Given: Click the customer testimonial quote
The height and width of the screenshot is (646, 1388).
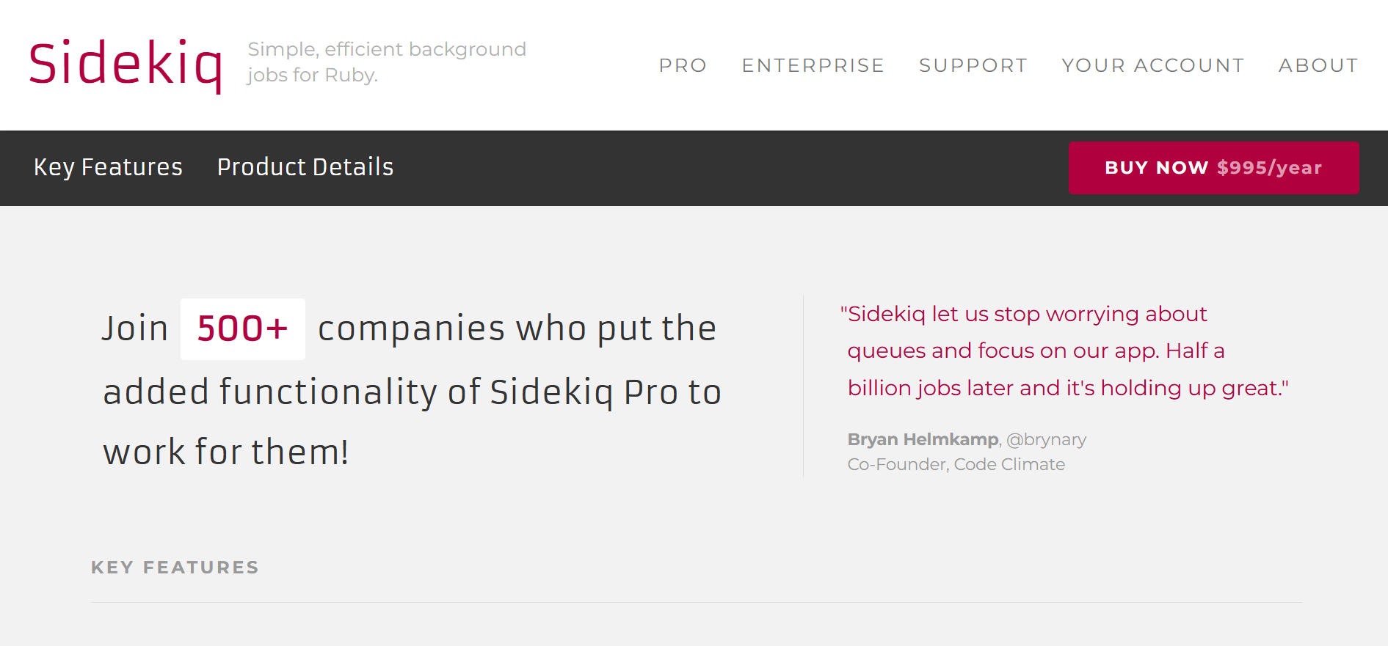Looking at the screenshot, I should tap(1064, 350).
